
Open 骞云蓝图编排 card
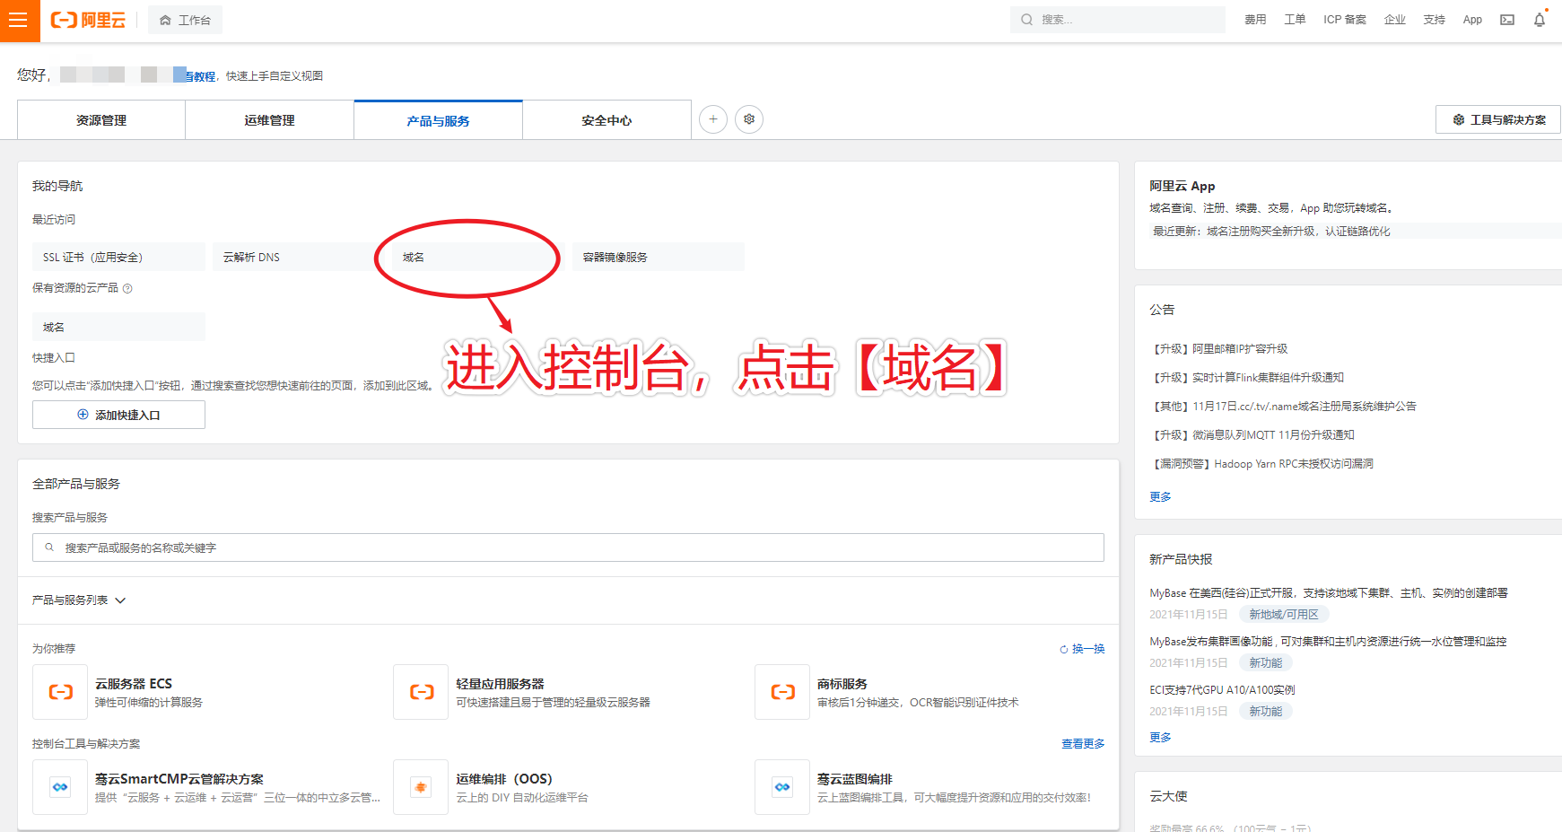(929, 787)
